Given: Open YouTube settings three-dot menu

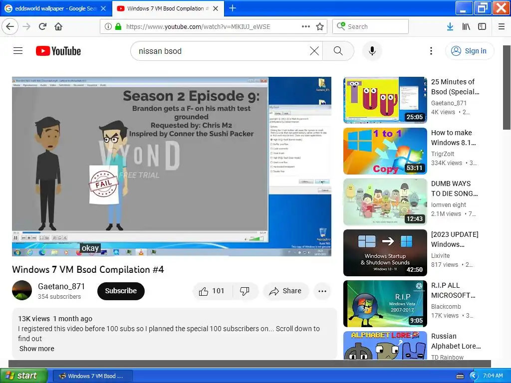Looking at the screenshot, I should tap(431, 51).
